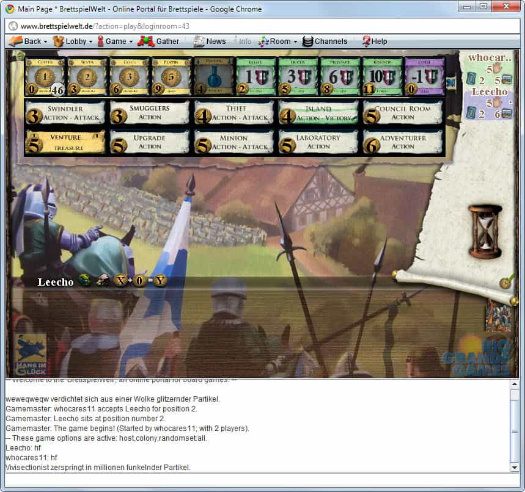Select the Colony victory card pile
Viewport: 525px width, 492px height.
pyautogui.click(x=383, y=76)
